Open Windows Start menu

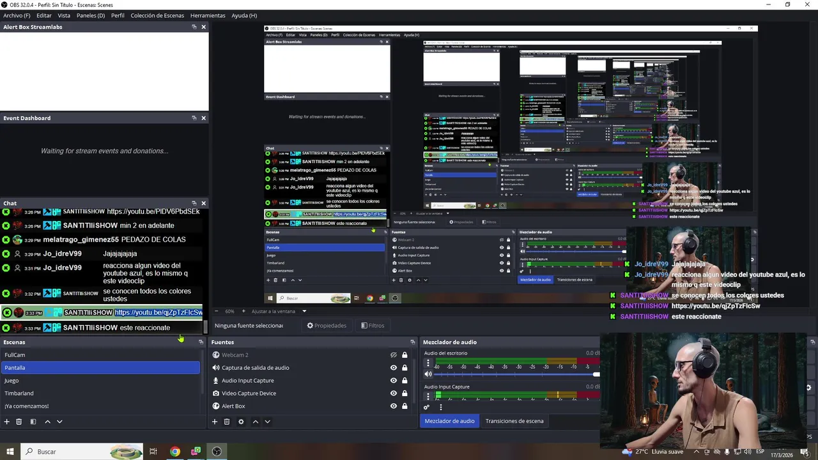click(x=10, y=452)
